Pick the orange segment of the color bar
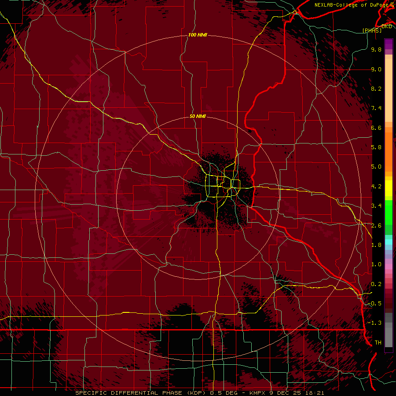This screenshot has width=396, height=396. point(389,151)
